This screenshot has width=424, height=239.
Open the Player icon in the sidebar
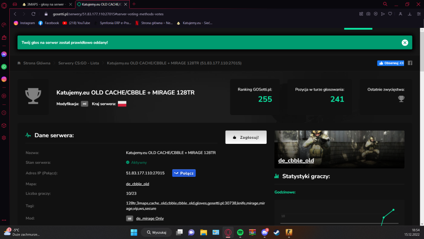coord(4,96)
